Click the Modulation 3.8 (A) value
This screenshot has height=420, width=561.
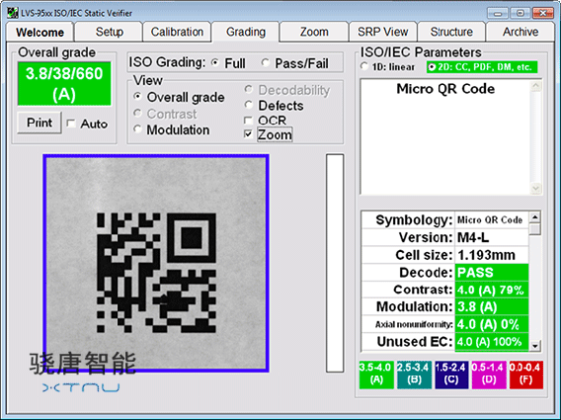coord(492,307)
